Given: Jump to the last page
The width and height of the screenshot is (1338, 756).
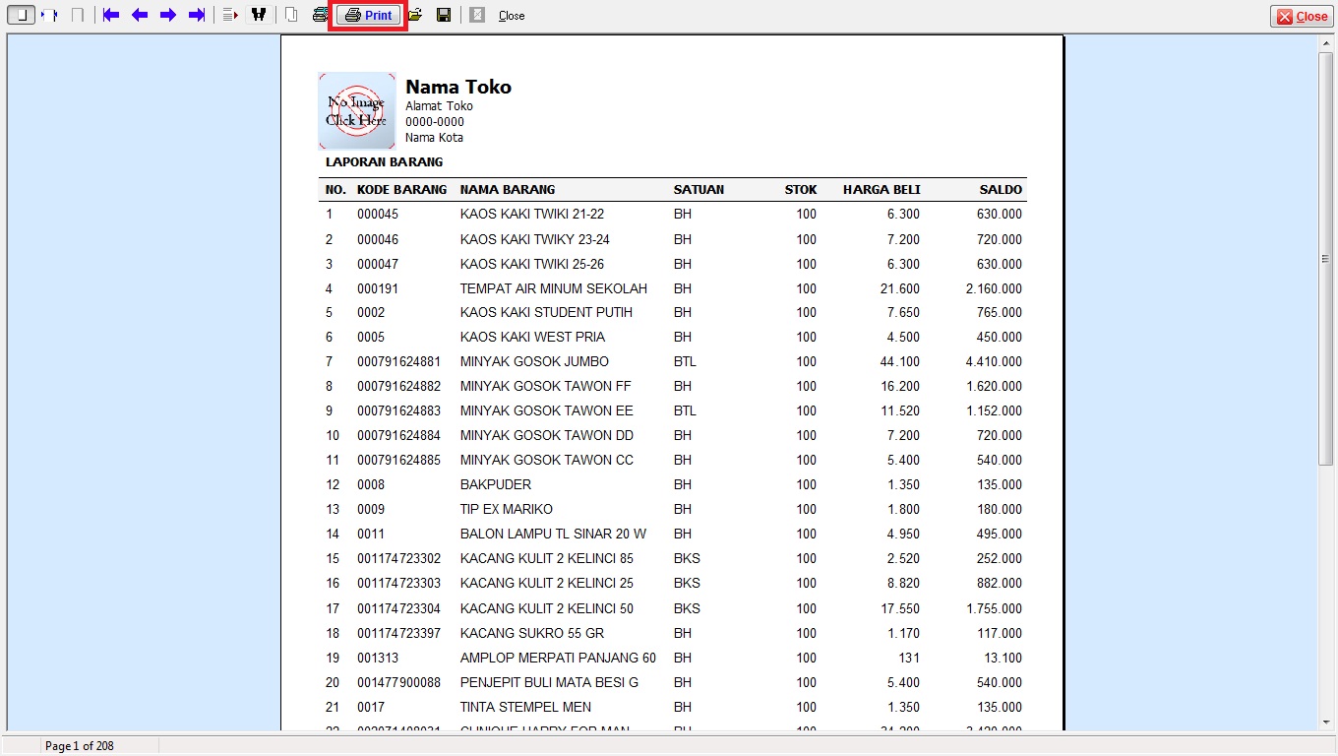Looking at the screenshot, I should [196, 14].
